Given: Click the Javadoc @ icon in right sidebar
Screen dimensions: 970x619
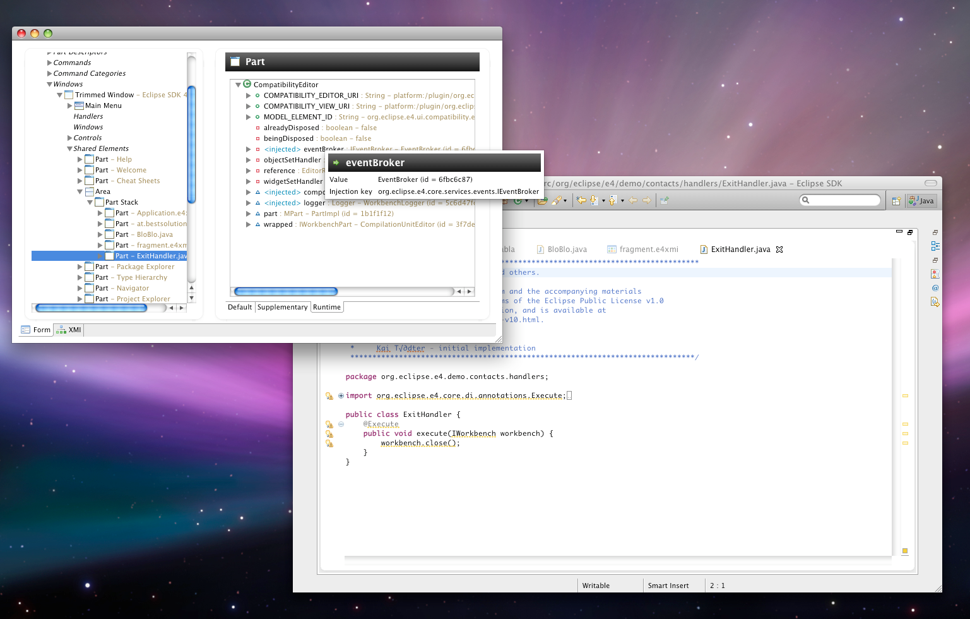Looking at the screenshot, I should pos(935,288).
